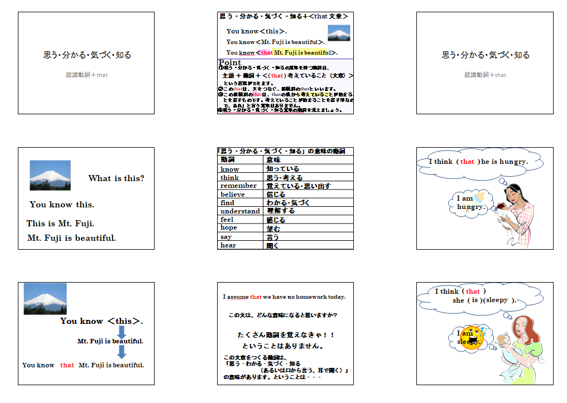
Task: Click the Mt. Fuji photo on the blue arrows slide
Action: (x=45, y=299)
